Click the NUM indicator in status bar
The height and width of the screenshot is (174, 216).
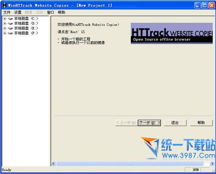pyautogui.click(x=196, y=170)
